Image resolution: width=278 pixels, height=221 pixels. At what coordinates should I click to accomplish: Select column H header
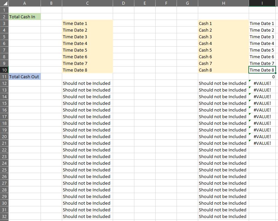point(223,3)
